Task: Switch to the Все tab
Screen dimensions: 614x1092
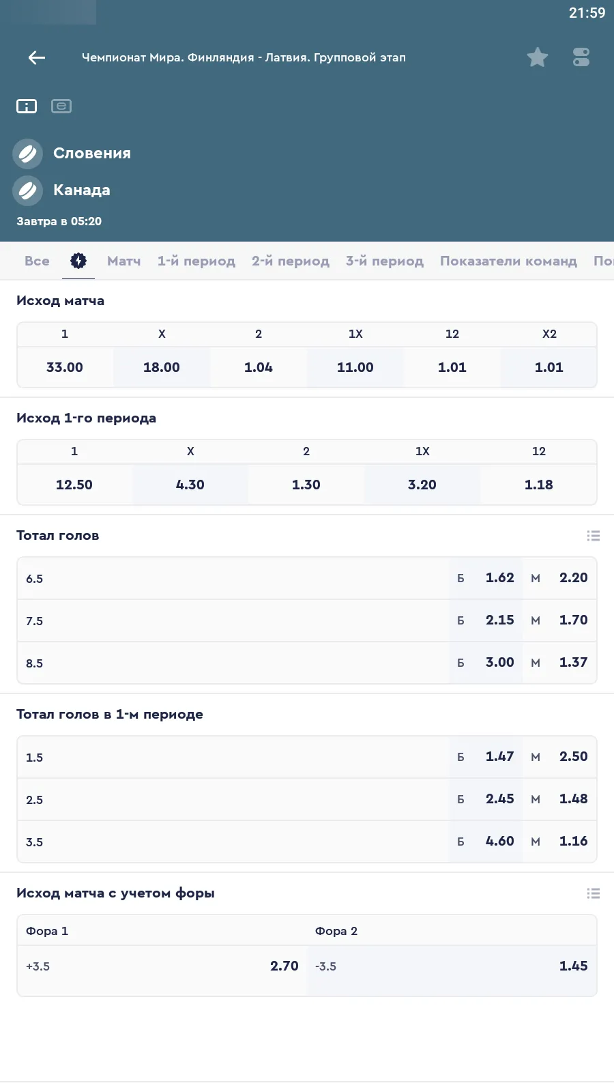Action: (37, 261)
